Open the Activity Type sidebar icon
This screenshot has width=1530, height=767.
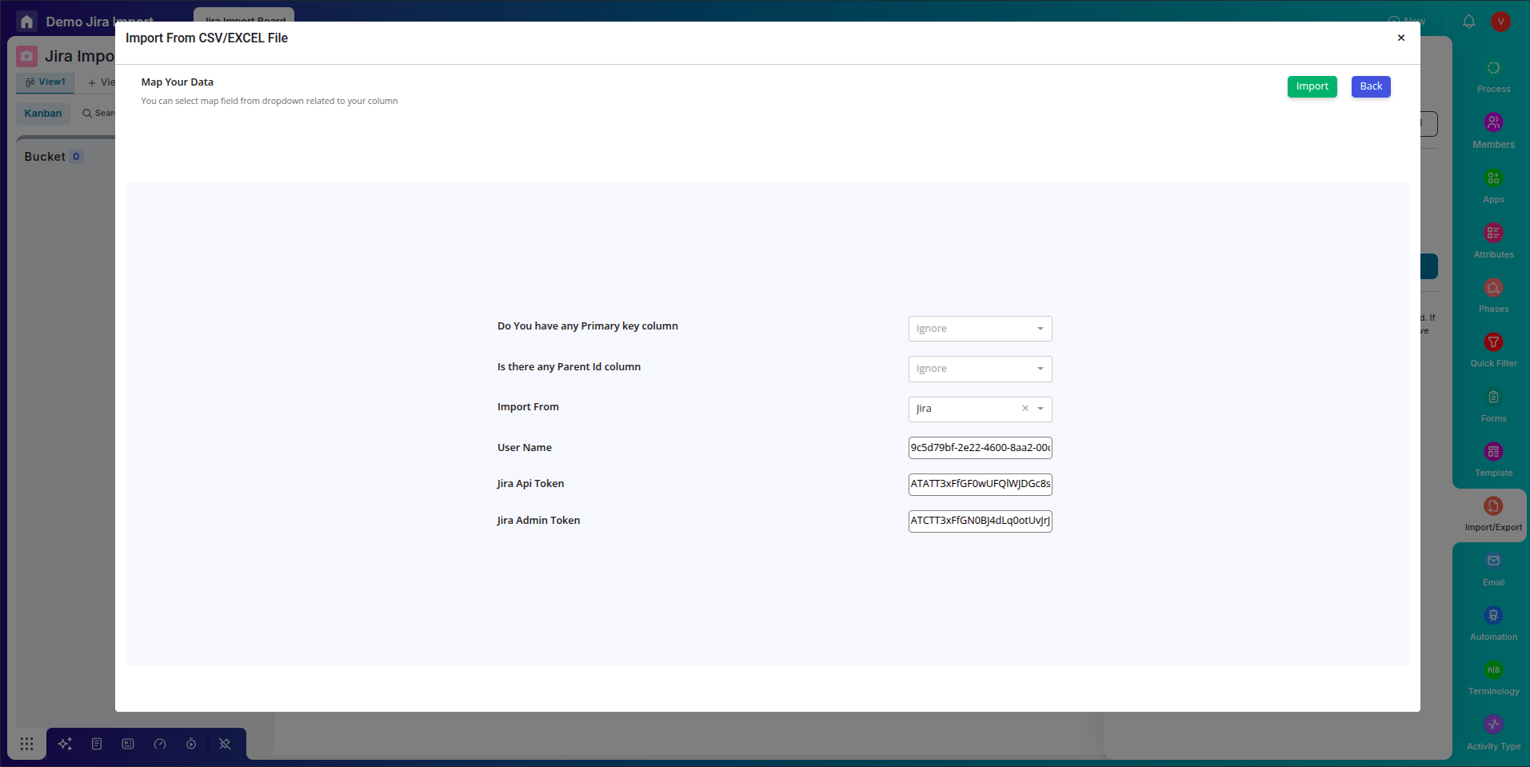[1493, 725]
